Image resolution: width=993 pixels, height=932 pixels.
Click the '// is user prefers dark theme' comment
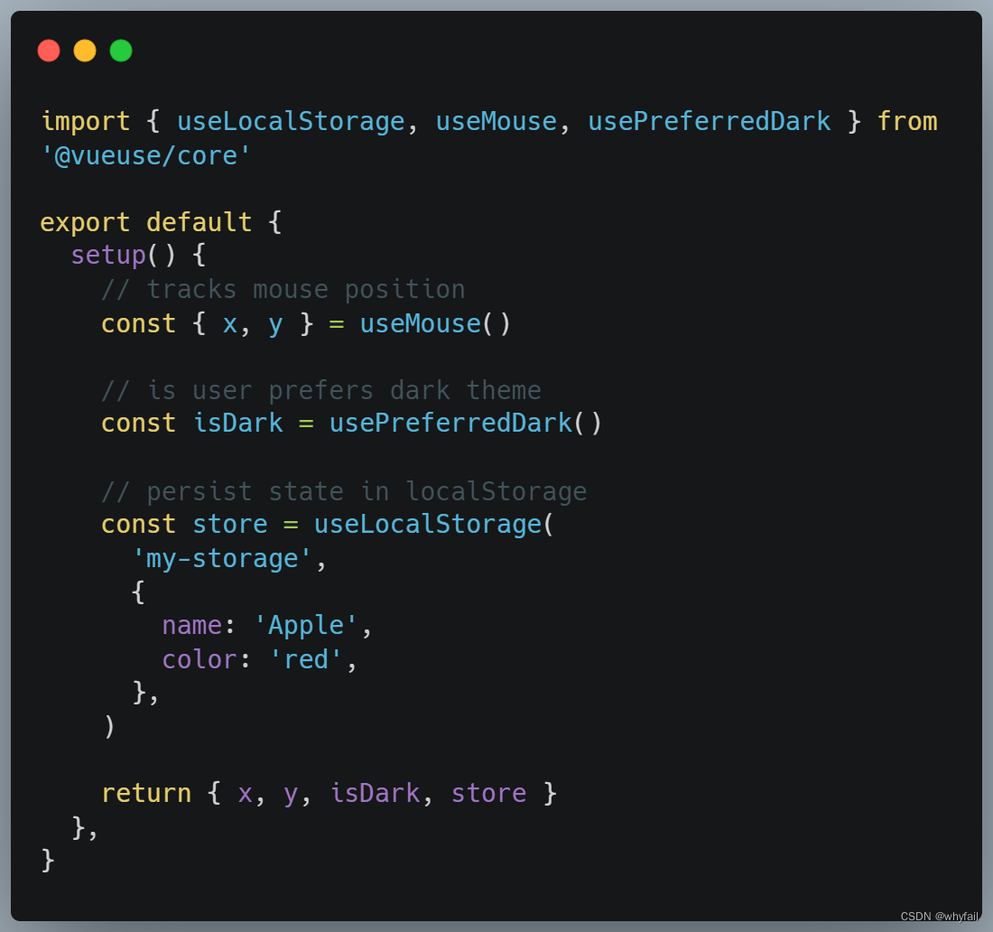(321, 391)
